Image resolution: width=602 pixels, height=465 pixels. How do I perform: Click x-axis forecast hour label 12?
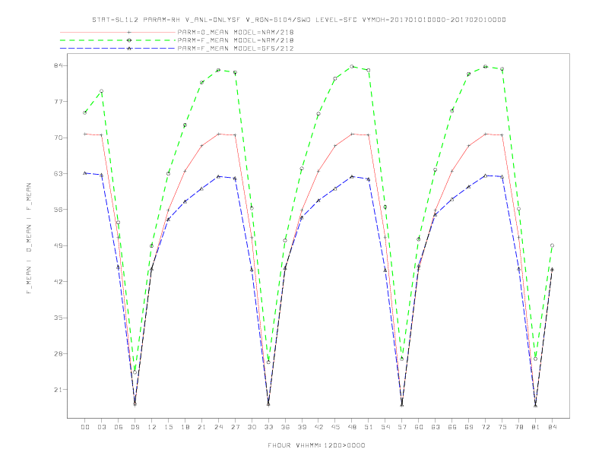pyautogui.click(x=152, y=427)
